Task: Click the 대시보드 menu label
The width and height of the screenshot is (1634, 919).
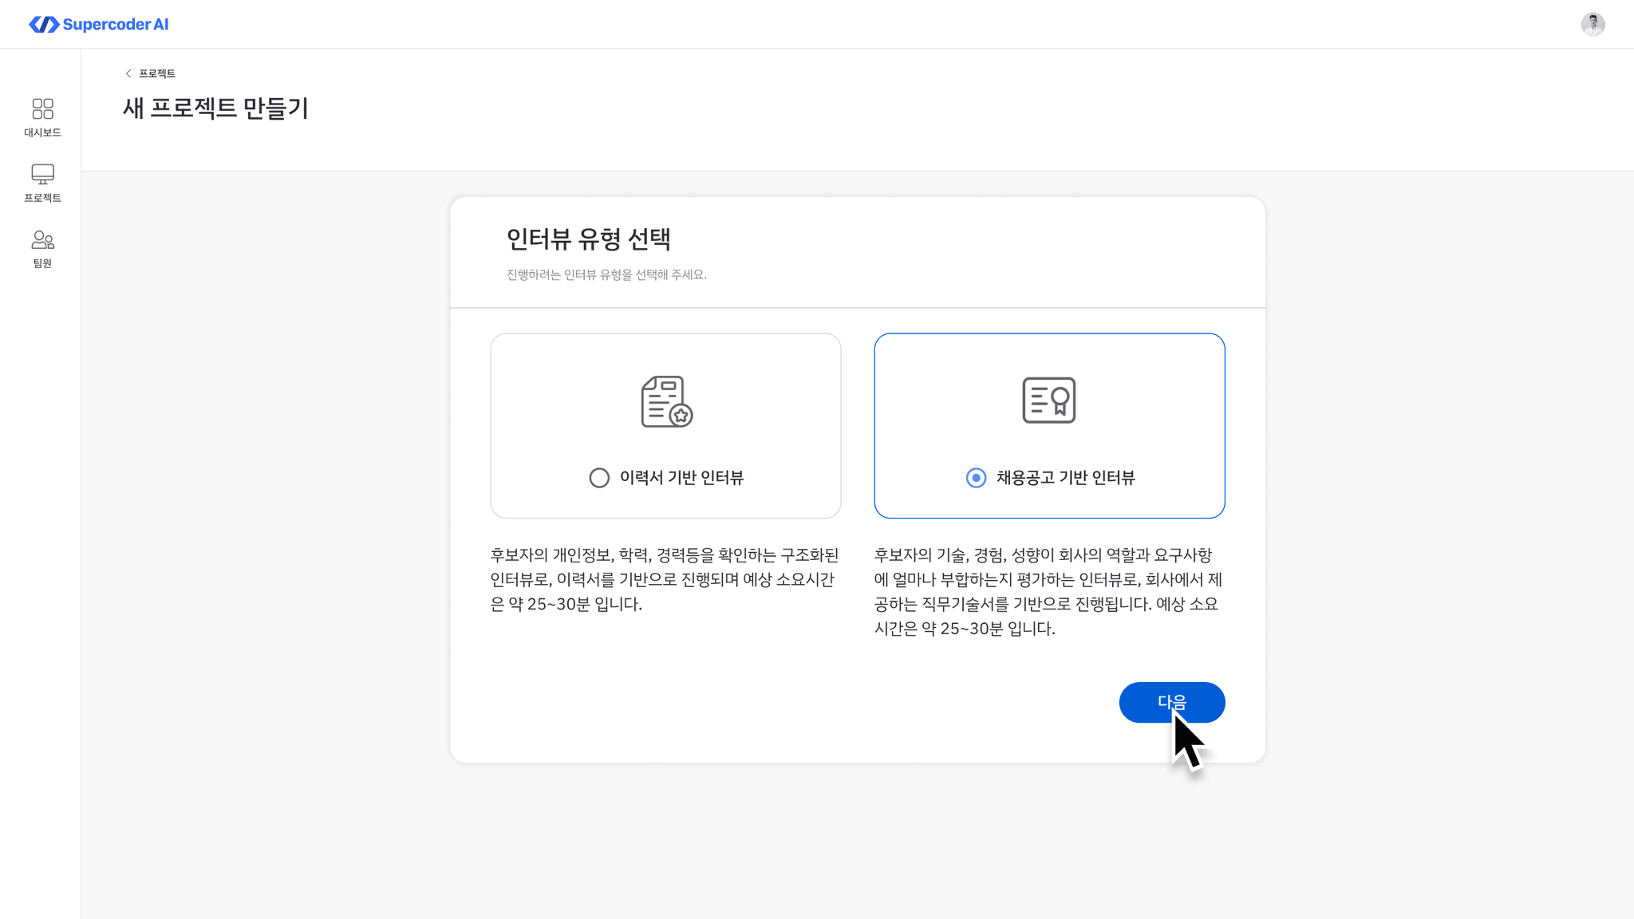Action: click(x=42, y=132)
